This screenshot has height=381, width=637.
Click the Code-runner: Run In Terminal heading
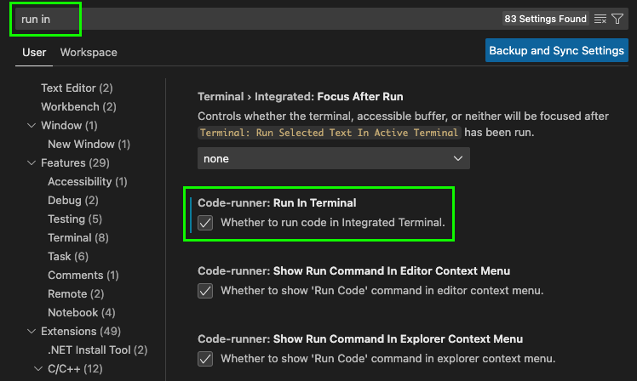coord(277,203)
